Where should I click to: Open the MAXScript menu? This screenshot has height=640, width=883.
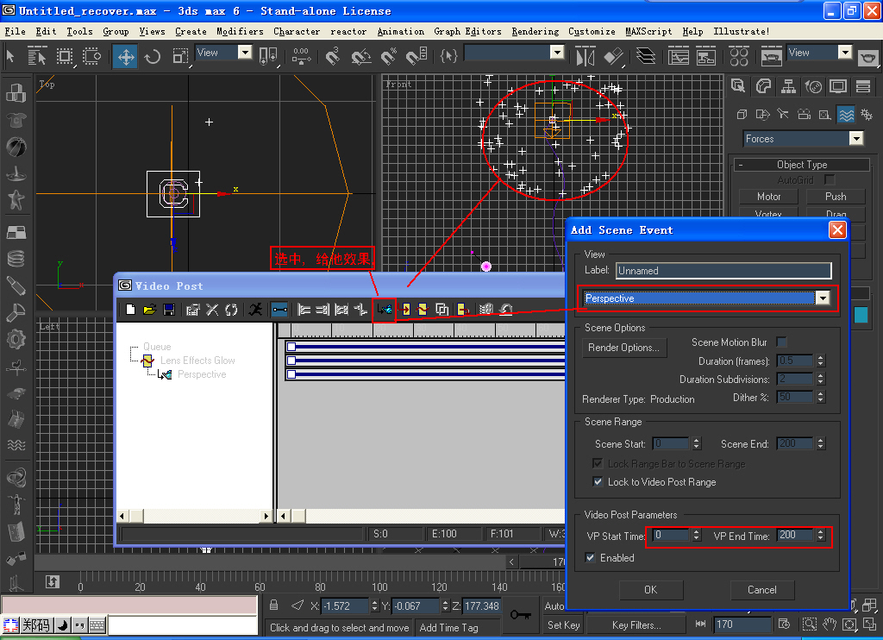[648, 32]
